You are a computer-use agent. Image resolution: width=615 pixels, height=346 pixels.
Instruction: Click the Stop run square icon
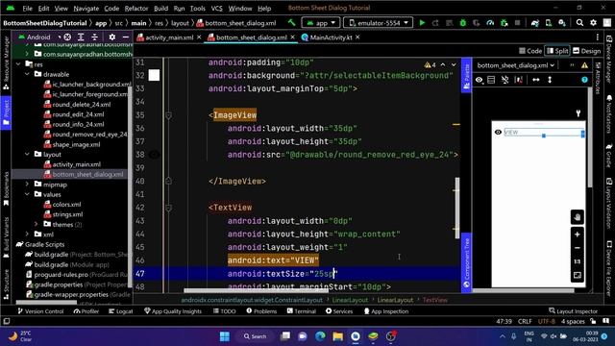[x=517, y=23]
